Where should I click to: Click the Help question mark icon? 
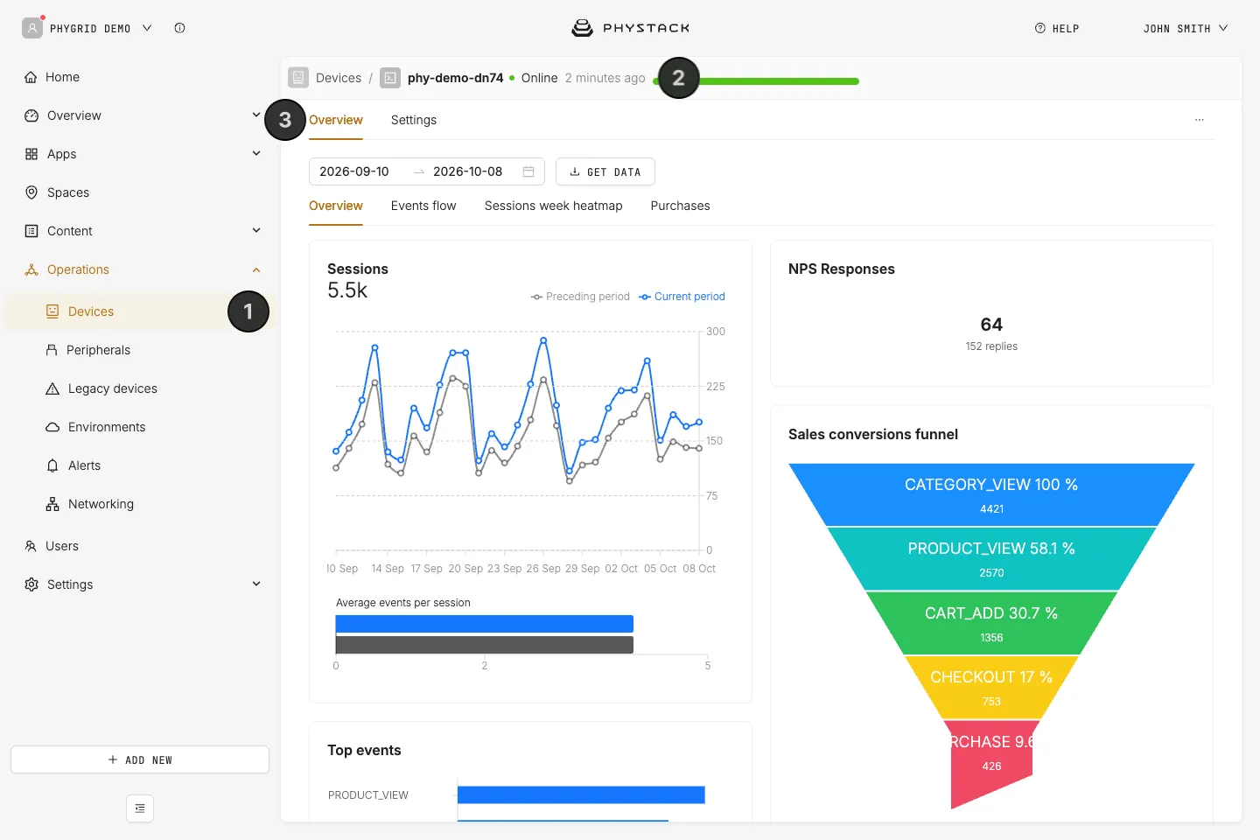click(x=1040, y=28)
